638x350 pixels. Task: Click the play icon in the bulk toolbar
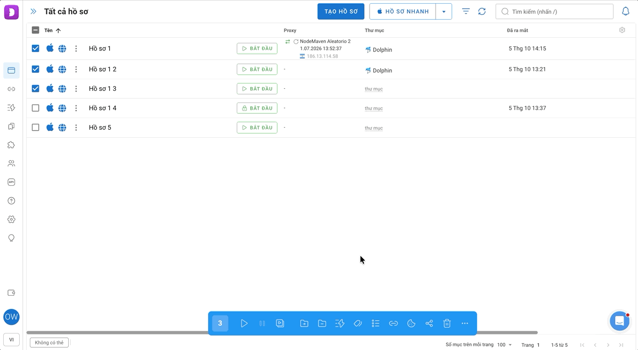click(x=244, y=323)
